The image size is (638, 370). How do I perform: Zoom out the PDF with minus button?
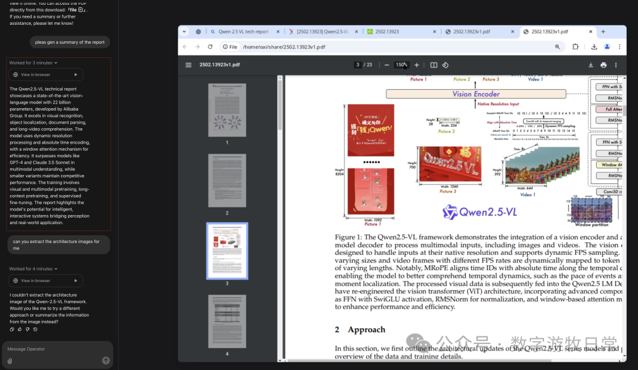click(x=386, y=65)
